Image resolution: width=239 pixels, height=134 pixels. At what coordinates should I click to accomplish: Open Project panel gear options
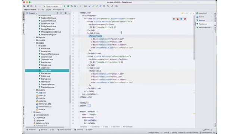[66, 13]
